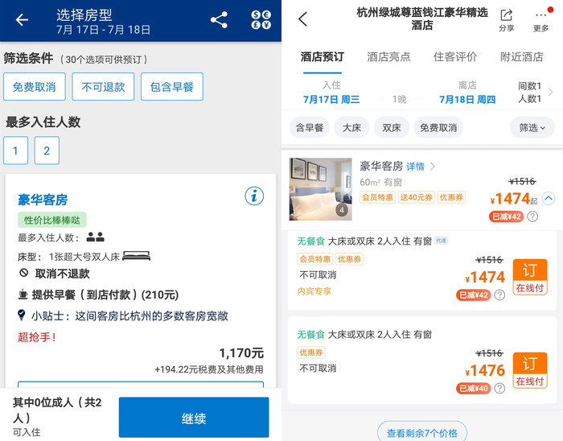The width and height of the screenshot is (563, 441).
Task: Toggle the 包含早餐 filter
Action: click(171, 87)
